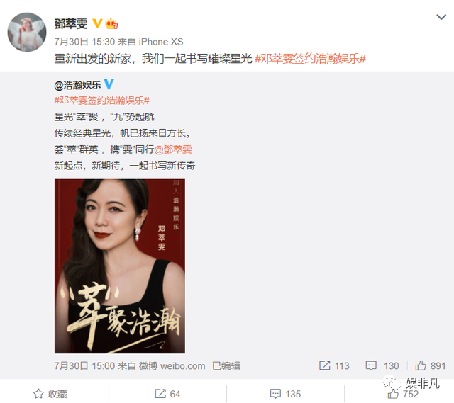Image resolution: width=454 pixels, height=403 pixels.
Task: Enlarge the 萃聚浩瀚 poster image
Action: tap(120, 266)
